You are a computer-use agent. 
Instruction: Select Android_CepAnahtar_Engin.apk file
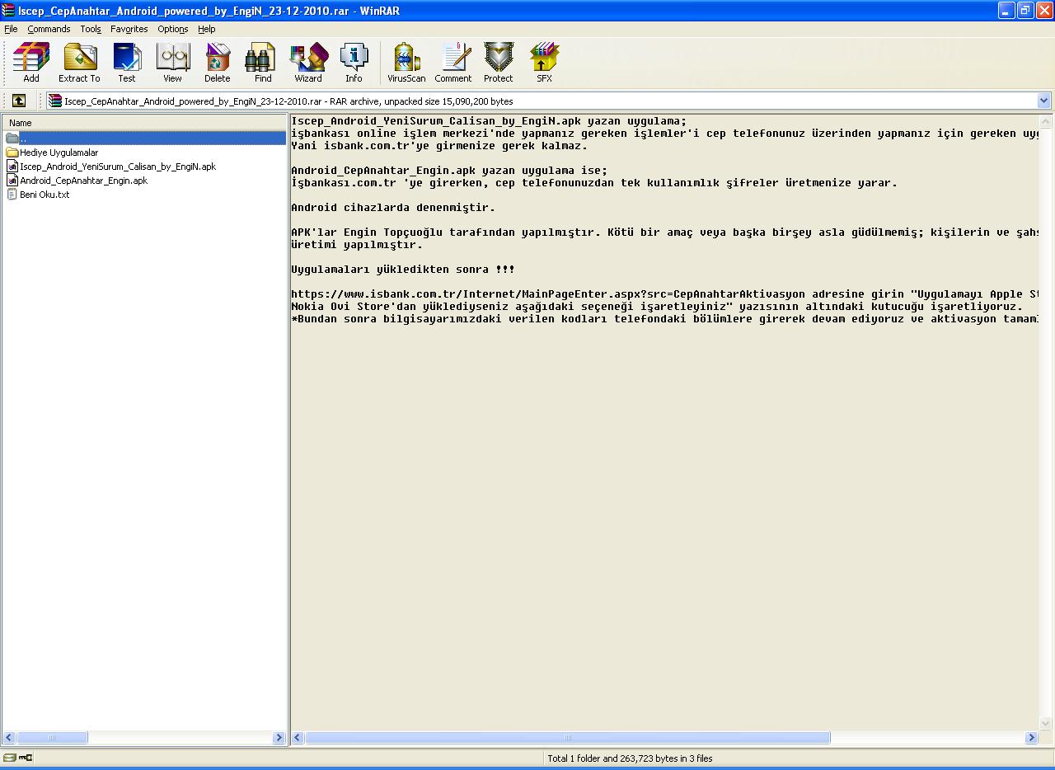pos(77,181)
